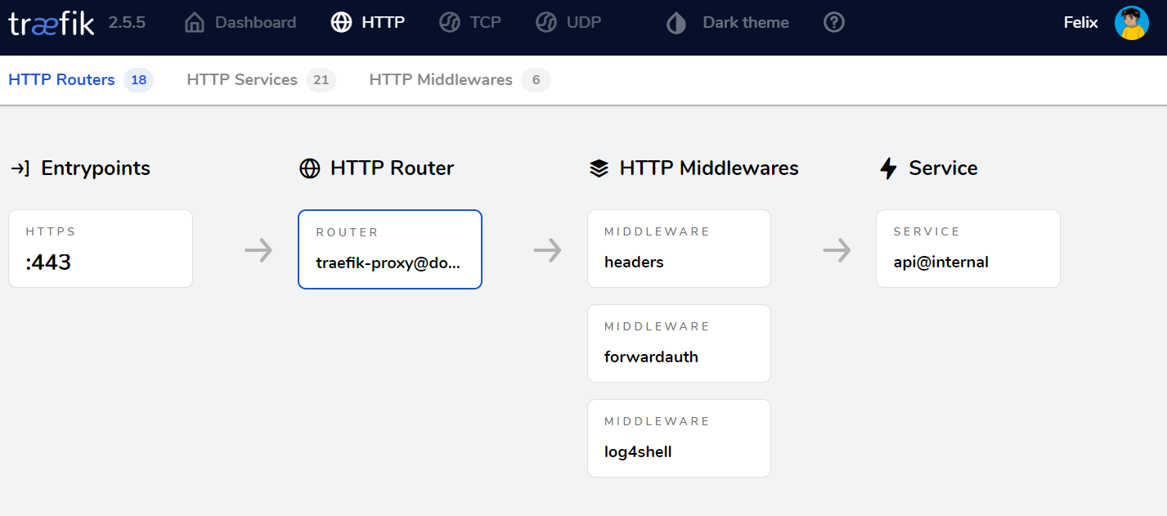Open the forwardauth middleware card
Viewport: 1167px width, 516px height.
(679, 343)
